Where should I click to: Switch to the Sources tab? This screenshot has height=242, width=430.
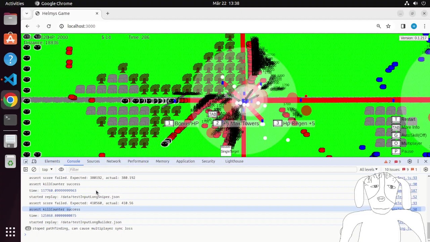[93, 161]
